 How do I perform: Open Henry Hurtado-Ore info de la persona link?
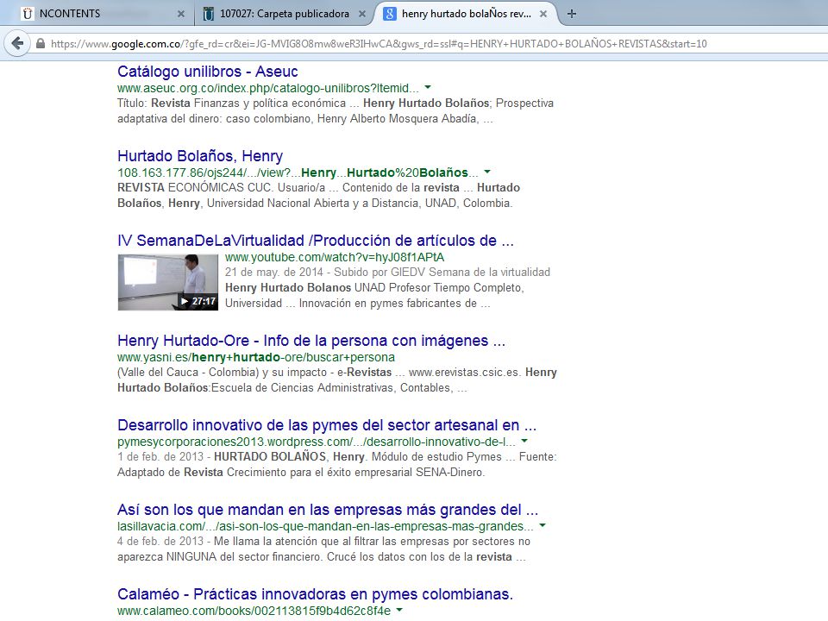click(311, 341)
